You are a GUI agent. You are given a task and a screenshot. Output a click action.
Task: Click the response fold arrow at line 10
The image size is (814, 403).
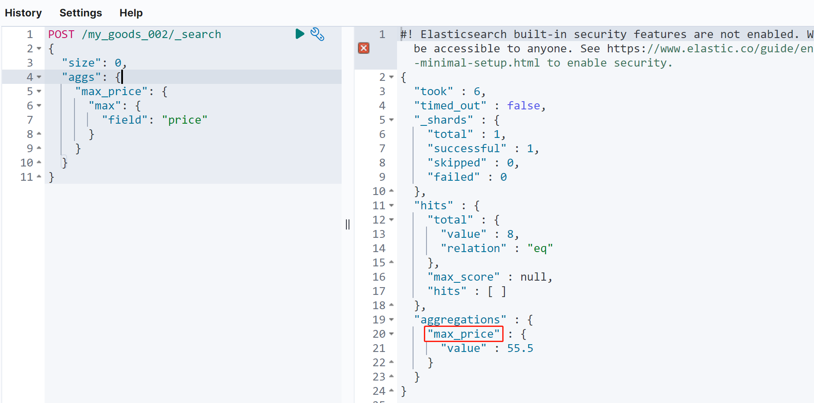click(391, 191)
